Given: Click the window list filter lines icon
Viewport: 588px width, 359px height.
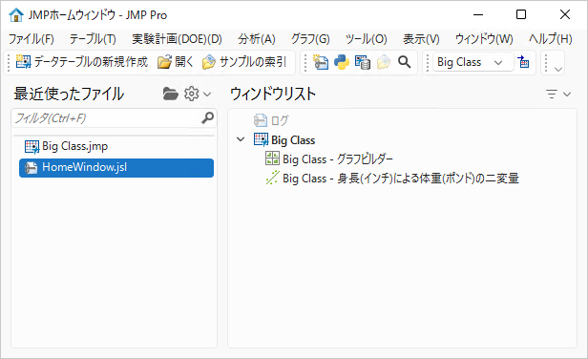Looking at the screenshot, I should tap(552, 94).
